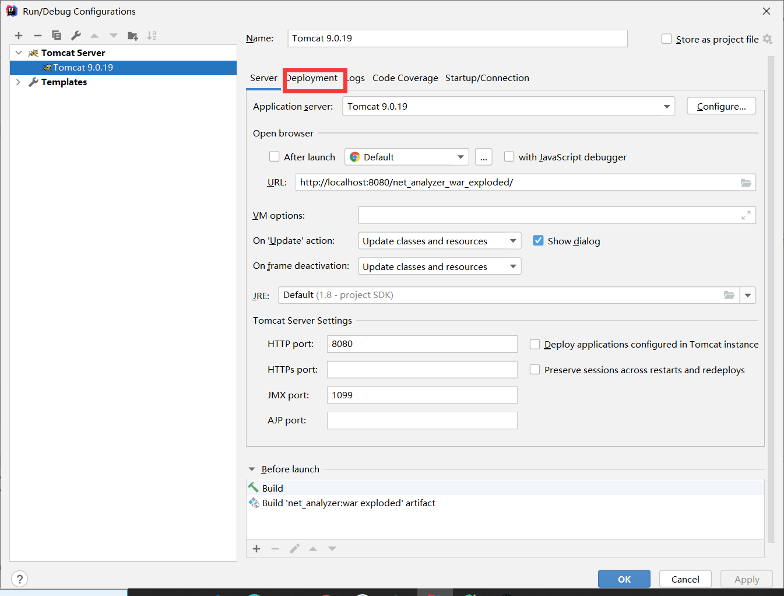Switch to Server tab
The height and width of the screenshot is (596, 784).
point(263,78)
